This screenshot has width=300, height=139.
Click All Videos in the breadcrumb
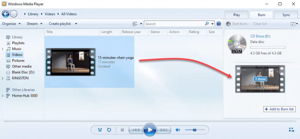pos(69,14)
